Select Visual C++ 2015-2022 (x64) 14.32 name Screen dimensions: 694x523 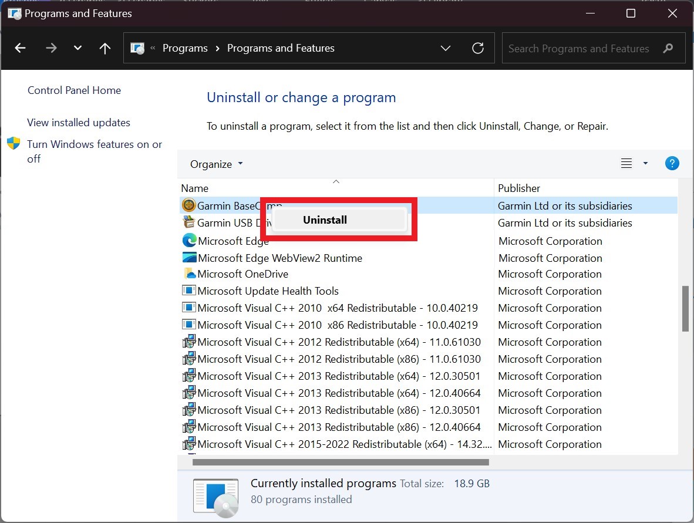(x=345, y=444)
